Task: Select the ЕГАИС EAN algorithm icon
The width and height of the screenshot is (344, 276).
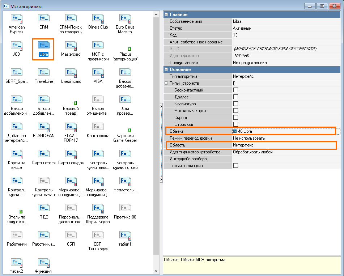Action: pyautogui.click(x=44, y=127)
